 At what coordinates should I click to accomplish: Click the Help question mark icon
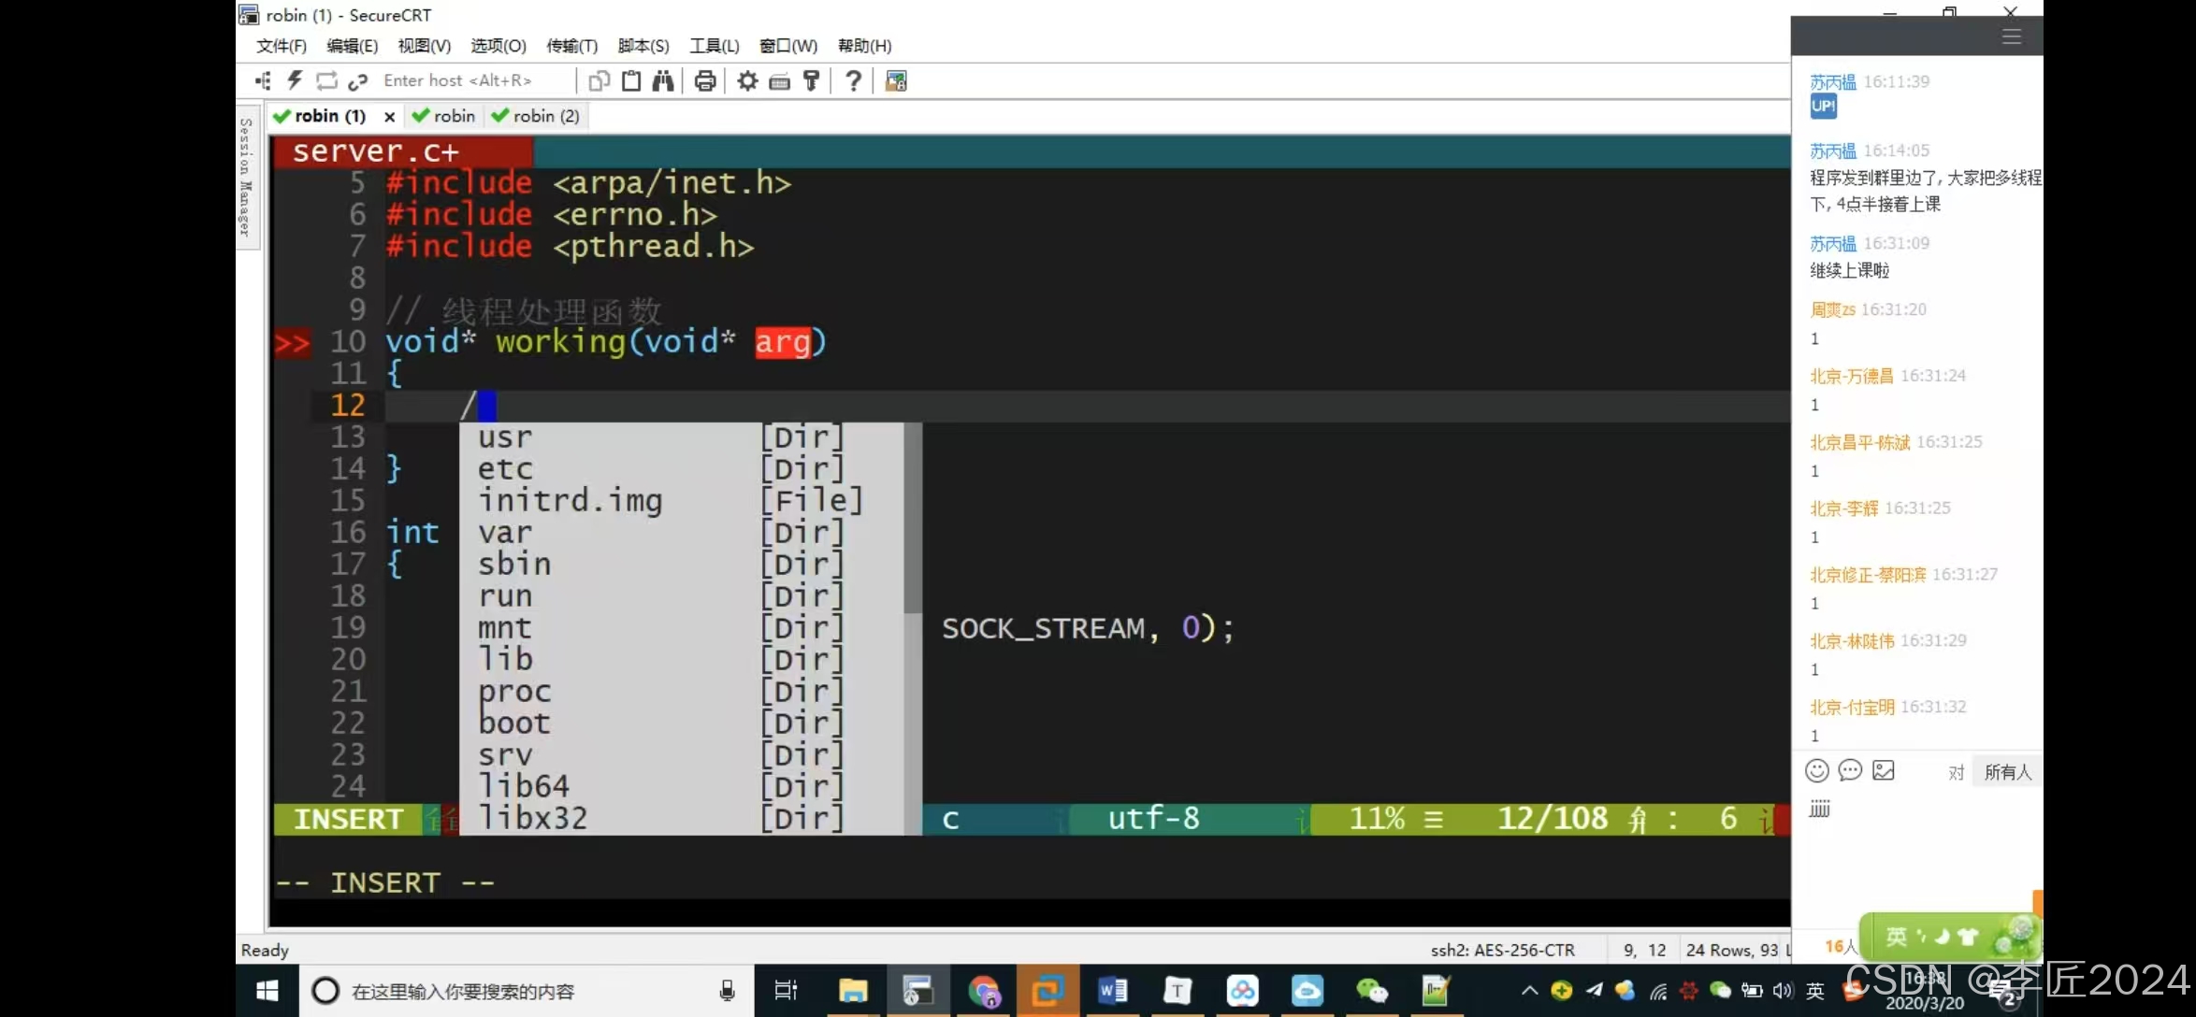pos(853,80)
